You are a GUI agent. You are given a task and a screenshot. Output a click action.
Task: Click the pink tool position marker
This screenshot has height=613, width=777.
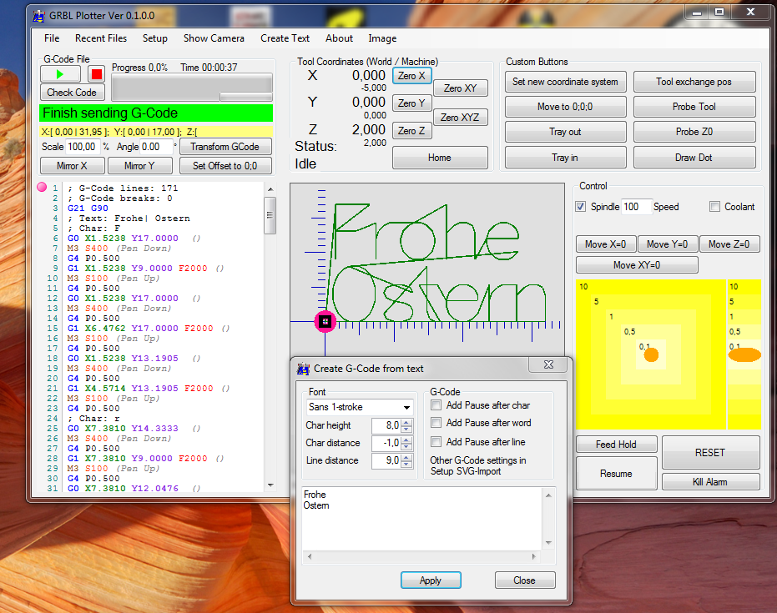click(x=325, y=321)
